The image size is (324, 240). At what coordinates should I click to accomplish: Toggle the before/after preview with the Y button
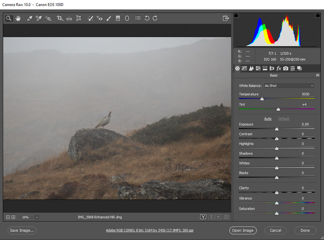click(x=203, y=217)
